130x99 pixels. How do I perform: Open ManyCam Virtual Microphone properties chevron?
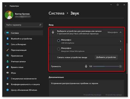click(120, 49)
